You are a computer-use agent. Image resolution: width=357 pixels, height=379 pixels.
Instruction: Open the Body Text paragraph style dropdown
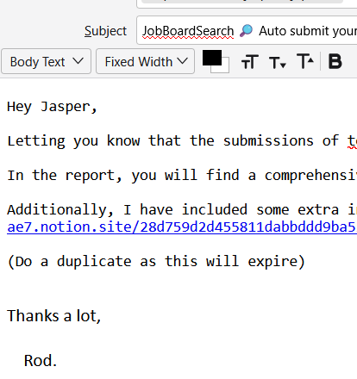pos(46,61)
